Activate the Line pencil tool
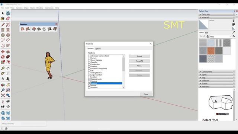 (x=3, y=25)
